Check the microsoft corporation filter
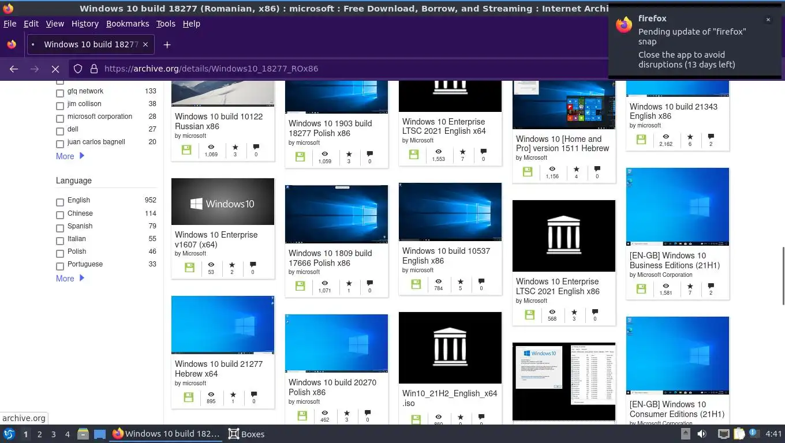 tap(59, 119)
